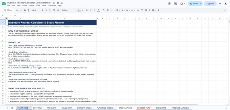
Task: Open the Insert menu
Action: pyautogui.click(x=25, y=5)
